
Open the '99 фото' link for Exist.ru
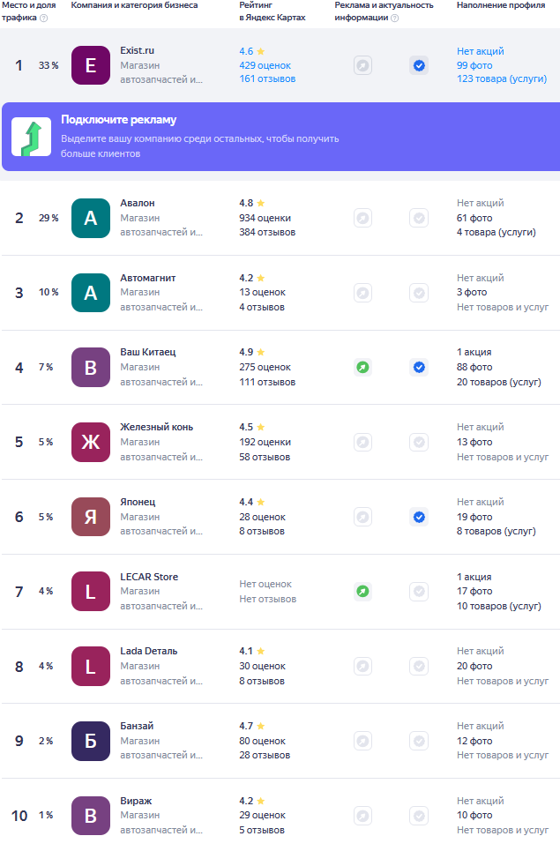474,65
